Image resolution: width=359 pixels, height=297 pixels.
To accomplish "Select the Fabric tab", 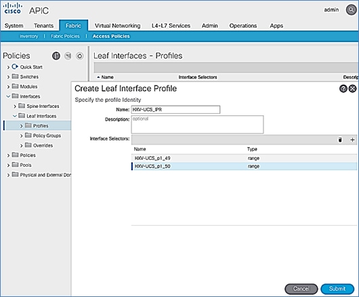I will 74,26.
